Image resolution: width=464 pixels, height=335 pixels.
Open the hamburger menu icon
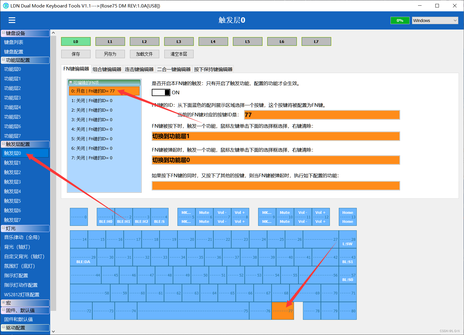tap(12, 20)
